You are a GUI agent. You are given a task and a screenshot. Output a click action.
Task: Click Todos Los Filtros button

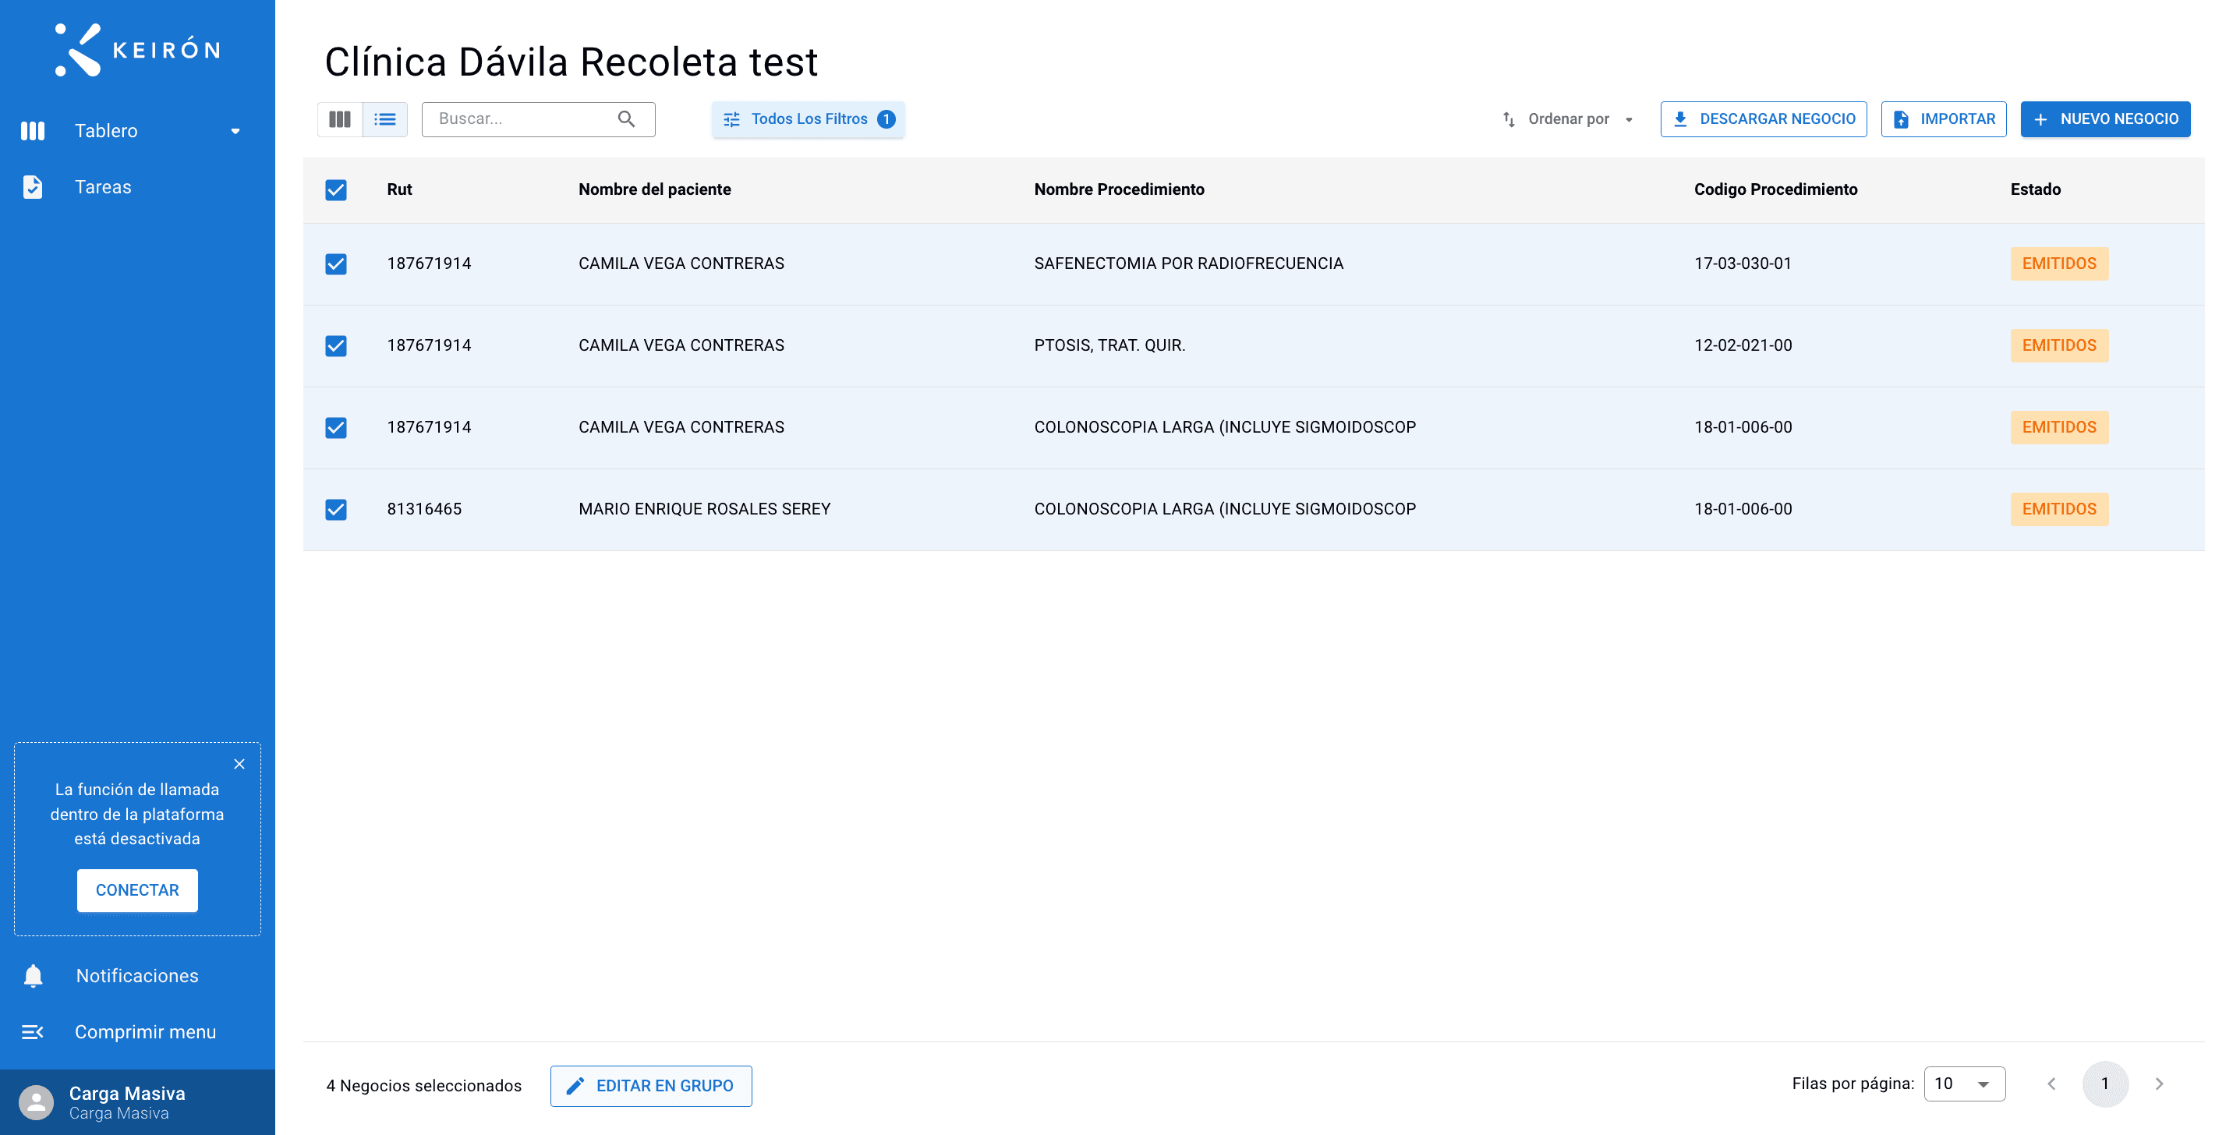(808, 118)
